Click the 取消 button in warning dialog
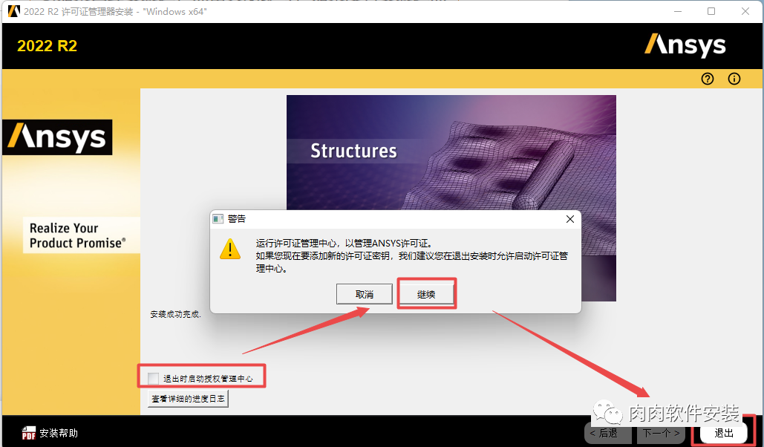The width and height of the screenshot is (764, 447). pyautogui.click(x=365, y=294)
